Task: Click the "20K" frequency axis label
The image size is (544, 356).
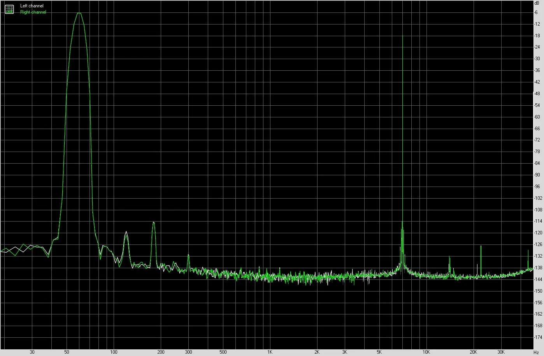Action: (474, 352)
